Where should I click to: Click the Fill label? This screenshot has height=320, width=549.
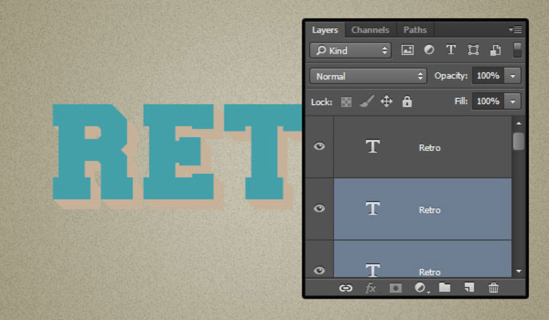click(461, 101)
